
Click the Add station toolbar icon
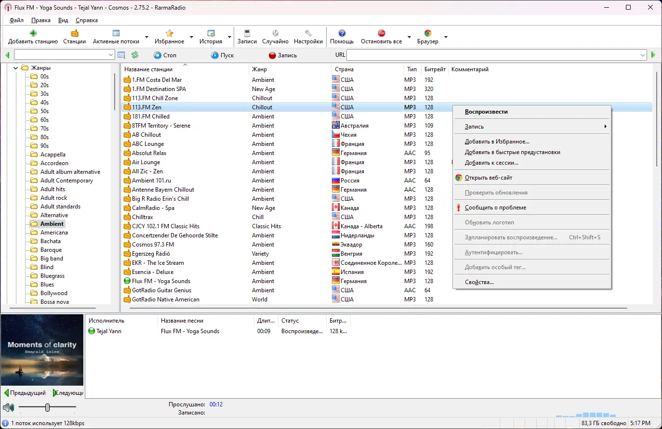(x=33, y=33)
